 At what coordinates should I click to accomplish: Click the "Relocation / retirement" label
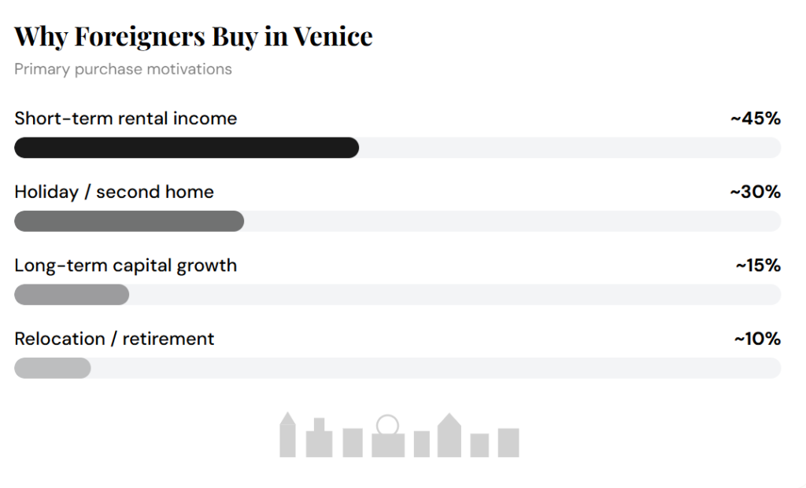[x=114, y=339]
